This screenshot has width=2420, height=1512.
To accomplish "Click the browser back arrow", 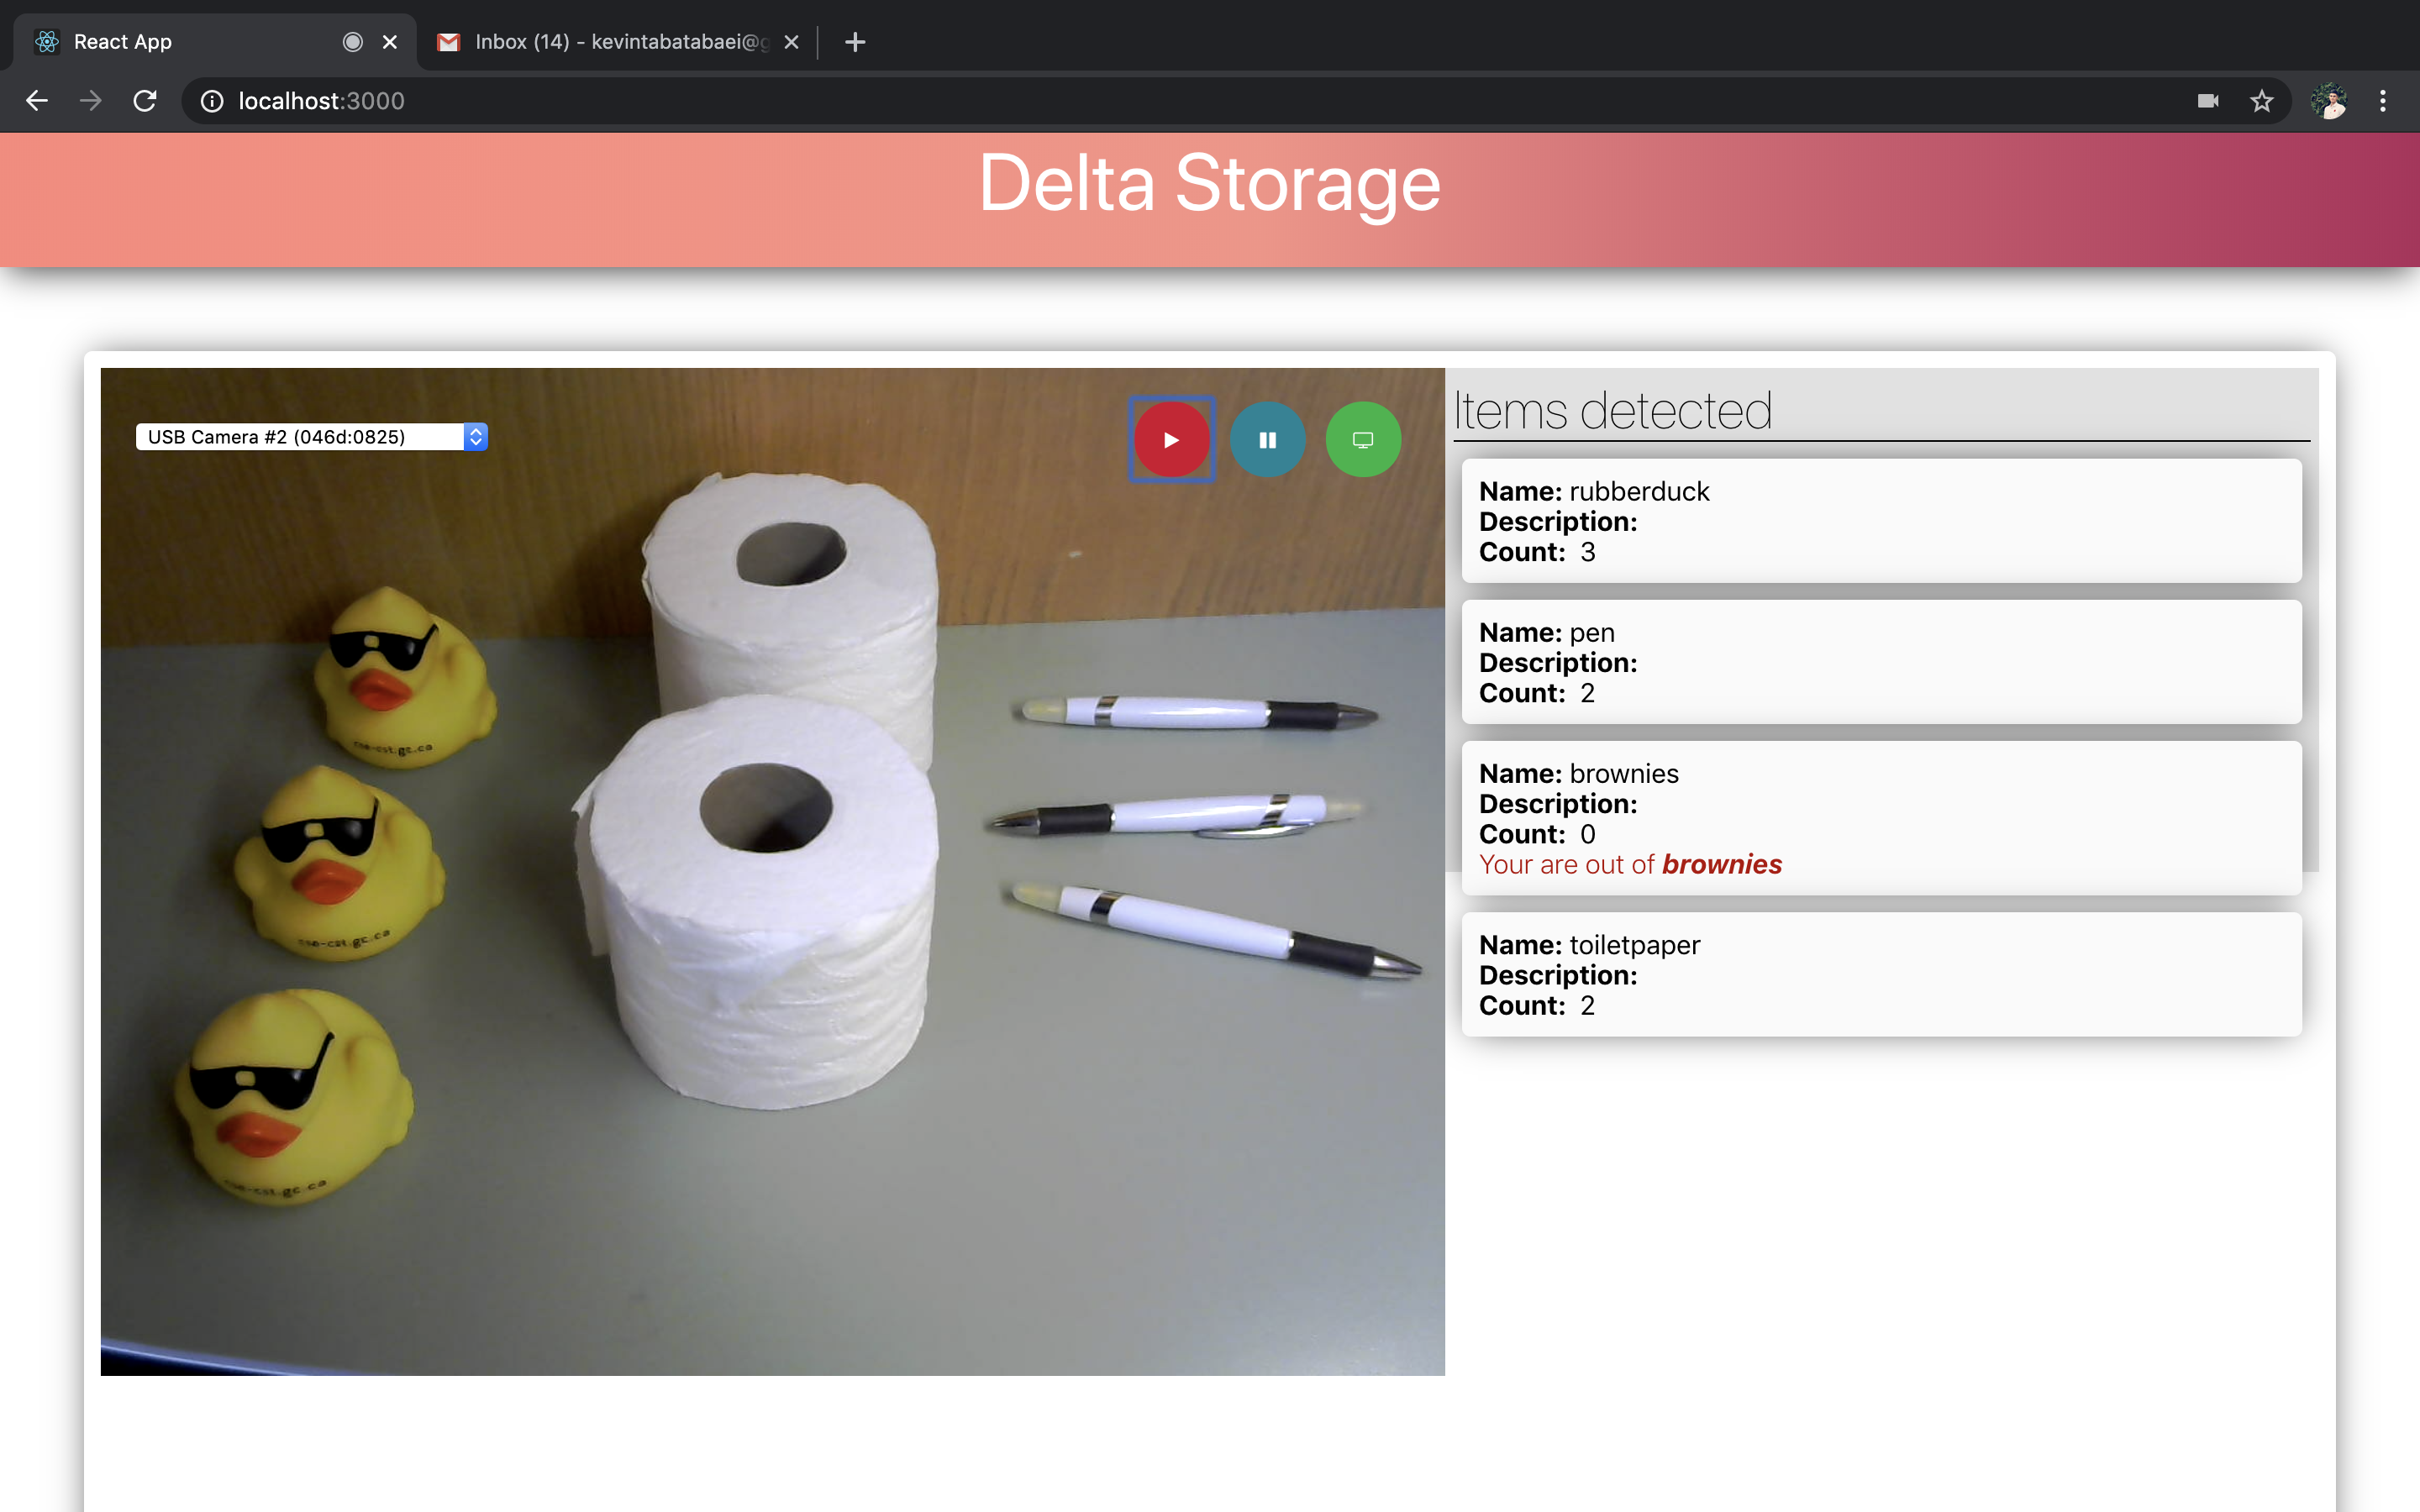I will pyautogui.click(x=37, y=101).
